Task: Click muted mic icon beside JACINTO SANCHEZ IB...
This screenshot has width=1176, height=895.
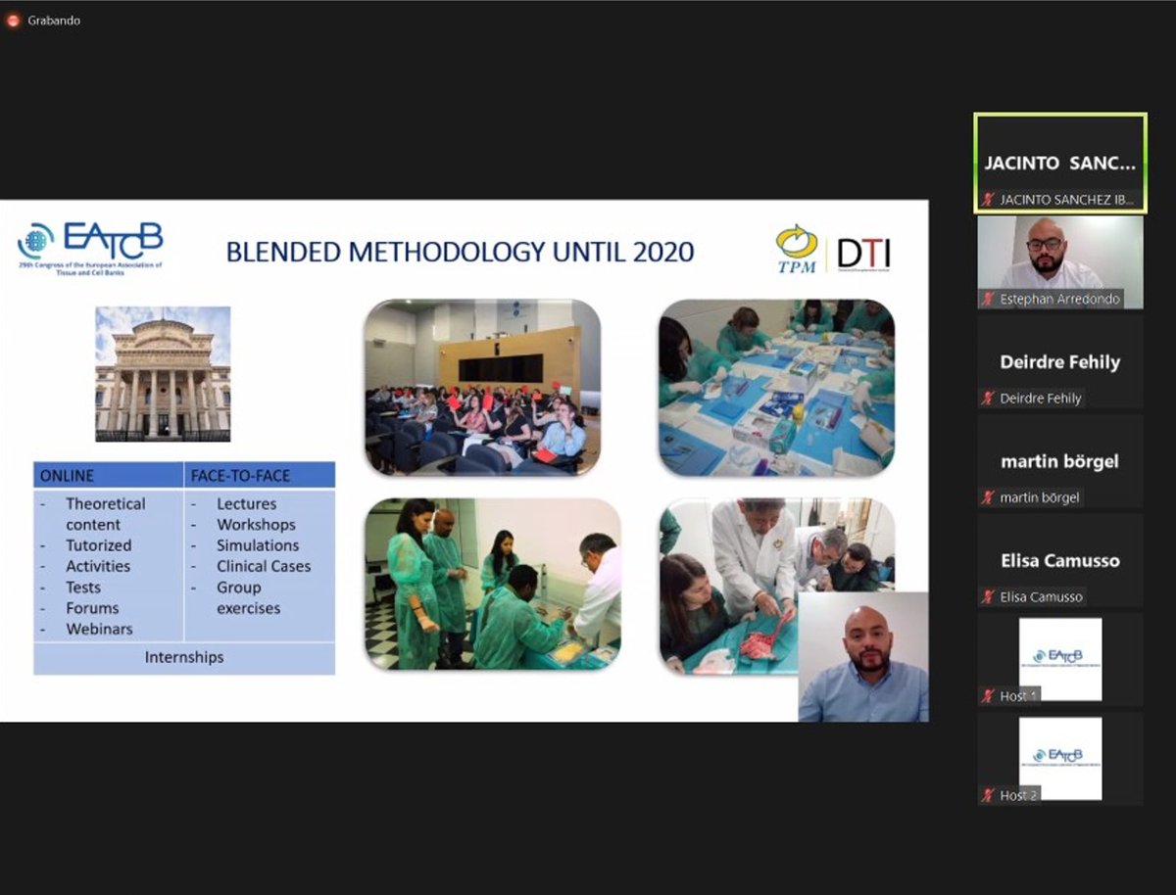Action: (x=988, y=200)
